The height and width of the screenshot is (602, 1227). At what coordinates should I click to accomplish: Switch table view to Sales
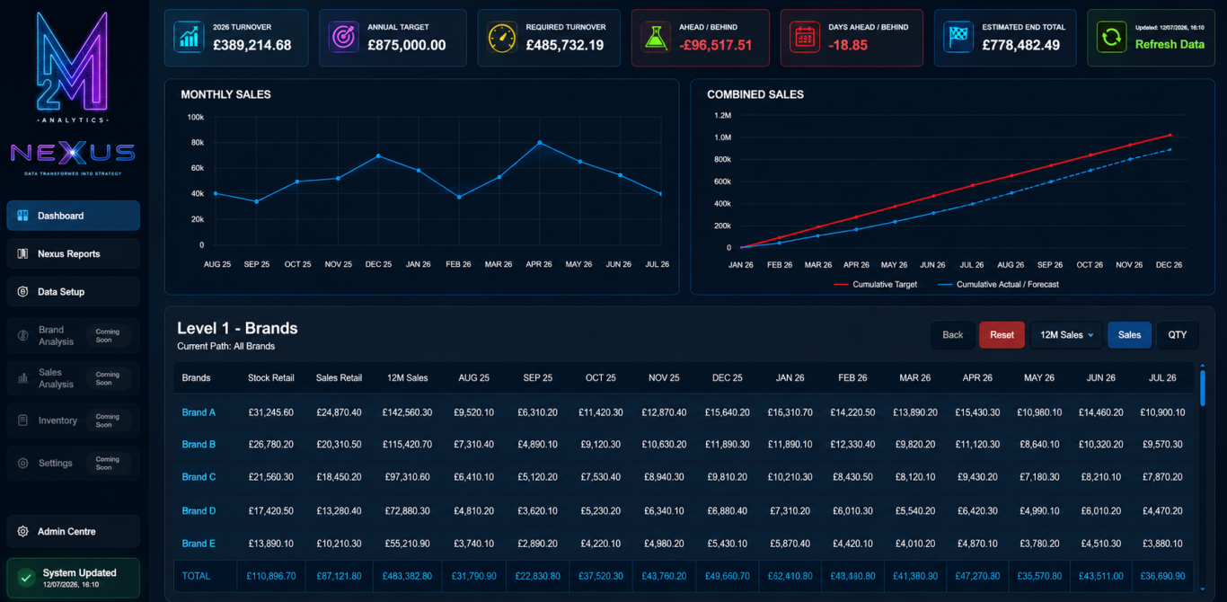1129,335
